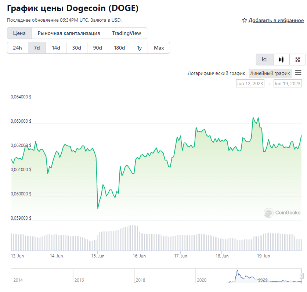Click 2018 on the navigator timeline
This screenshot has width=307, height=292.
[140, 280]
